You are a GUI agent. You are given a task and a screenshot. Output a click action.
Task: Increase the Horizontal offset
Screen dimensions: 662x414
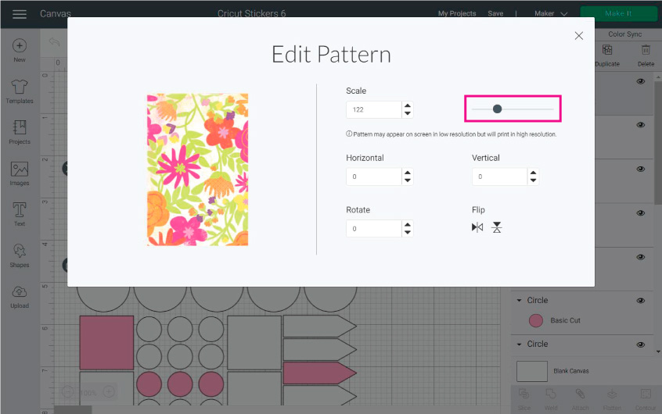click(x=408, y=173)
